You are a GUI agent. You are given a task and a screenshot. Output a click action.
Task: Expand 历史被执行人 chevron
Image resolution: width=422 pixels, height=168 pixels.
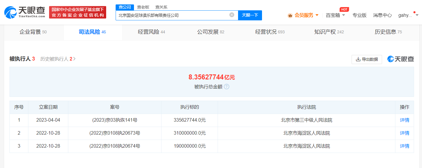75,59
